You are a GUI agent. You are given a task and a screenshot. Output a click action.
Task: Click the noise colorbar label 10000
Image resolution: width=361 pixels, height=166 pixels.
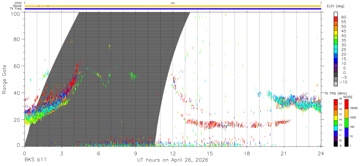coord(353,108)
